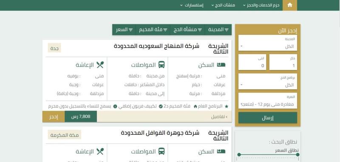Viewport: 340px width, 162px height.
Task: Click وجبة (جافة) meal value
Action: 68,94
